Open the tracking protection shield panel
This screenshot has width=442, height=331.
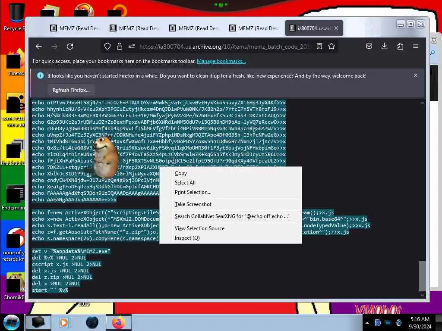(x=107, y=47)
